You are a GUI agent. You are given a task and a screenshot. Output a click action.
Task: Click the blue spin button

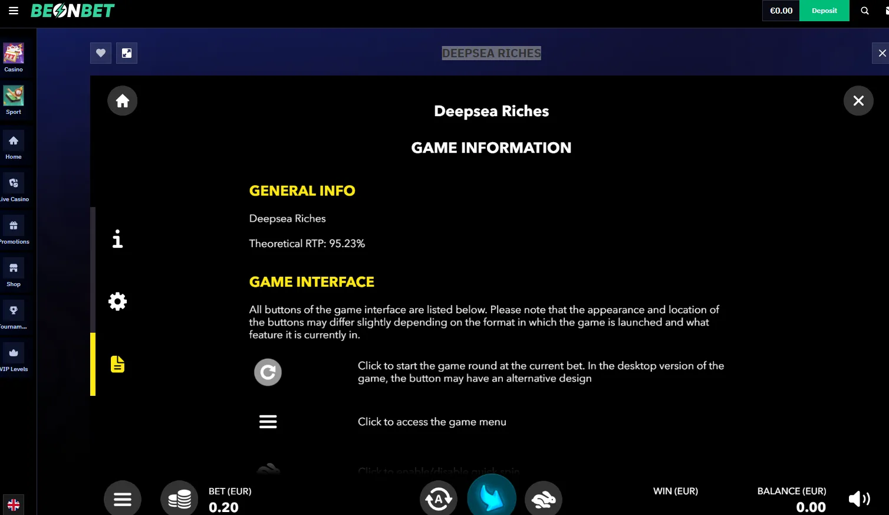pos(492,496)
